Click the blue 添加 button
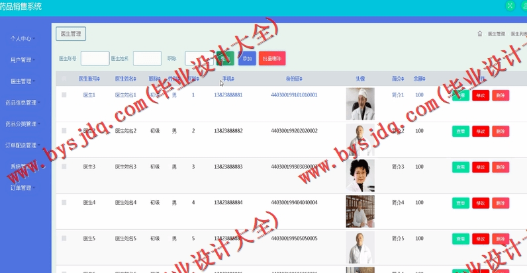The image size is (527, 273). (247, 58)
